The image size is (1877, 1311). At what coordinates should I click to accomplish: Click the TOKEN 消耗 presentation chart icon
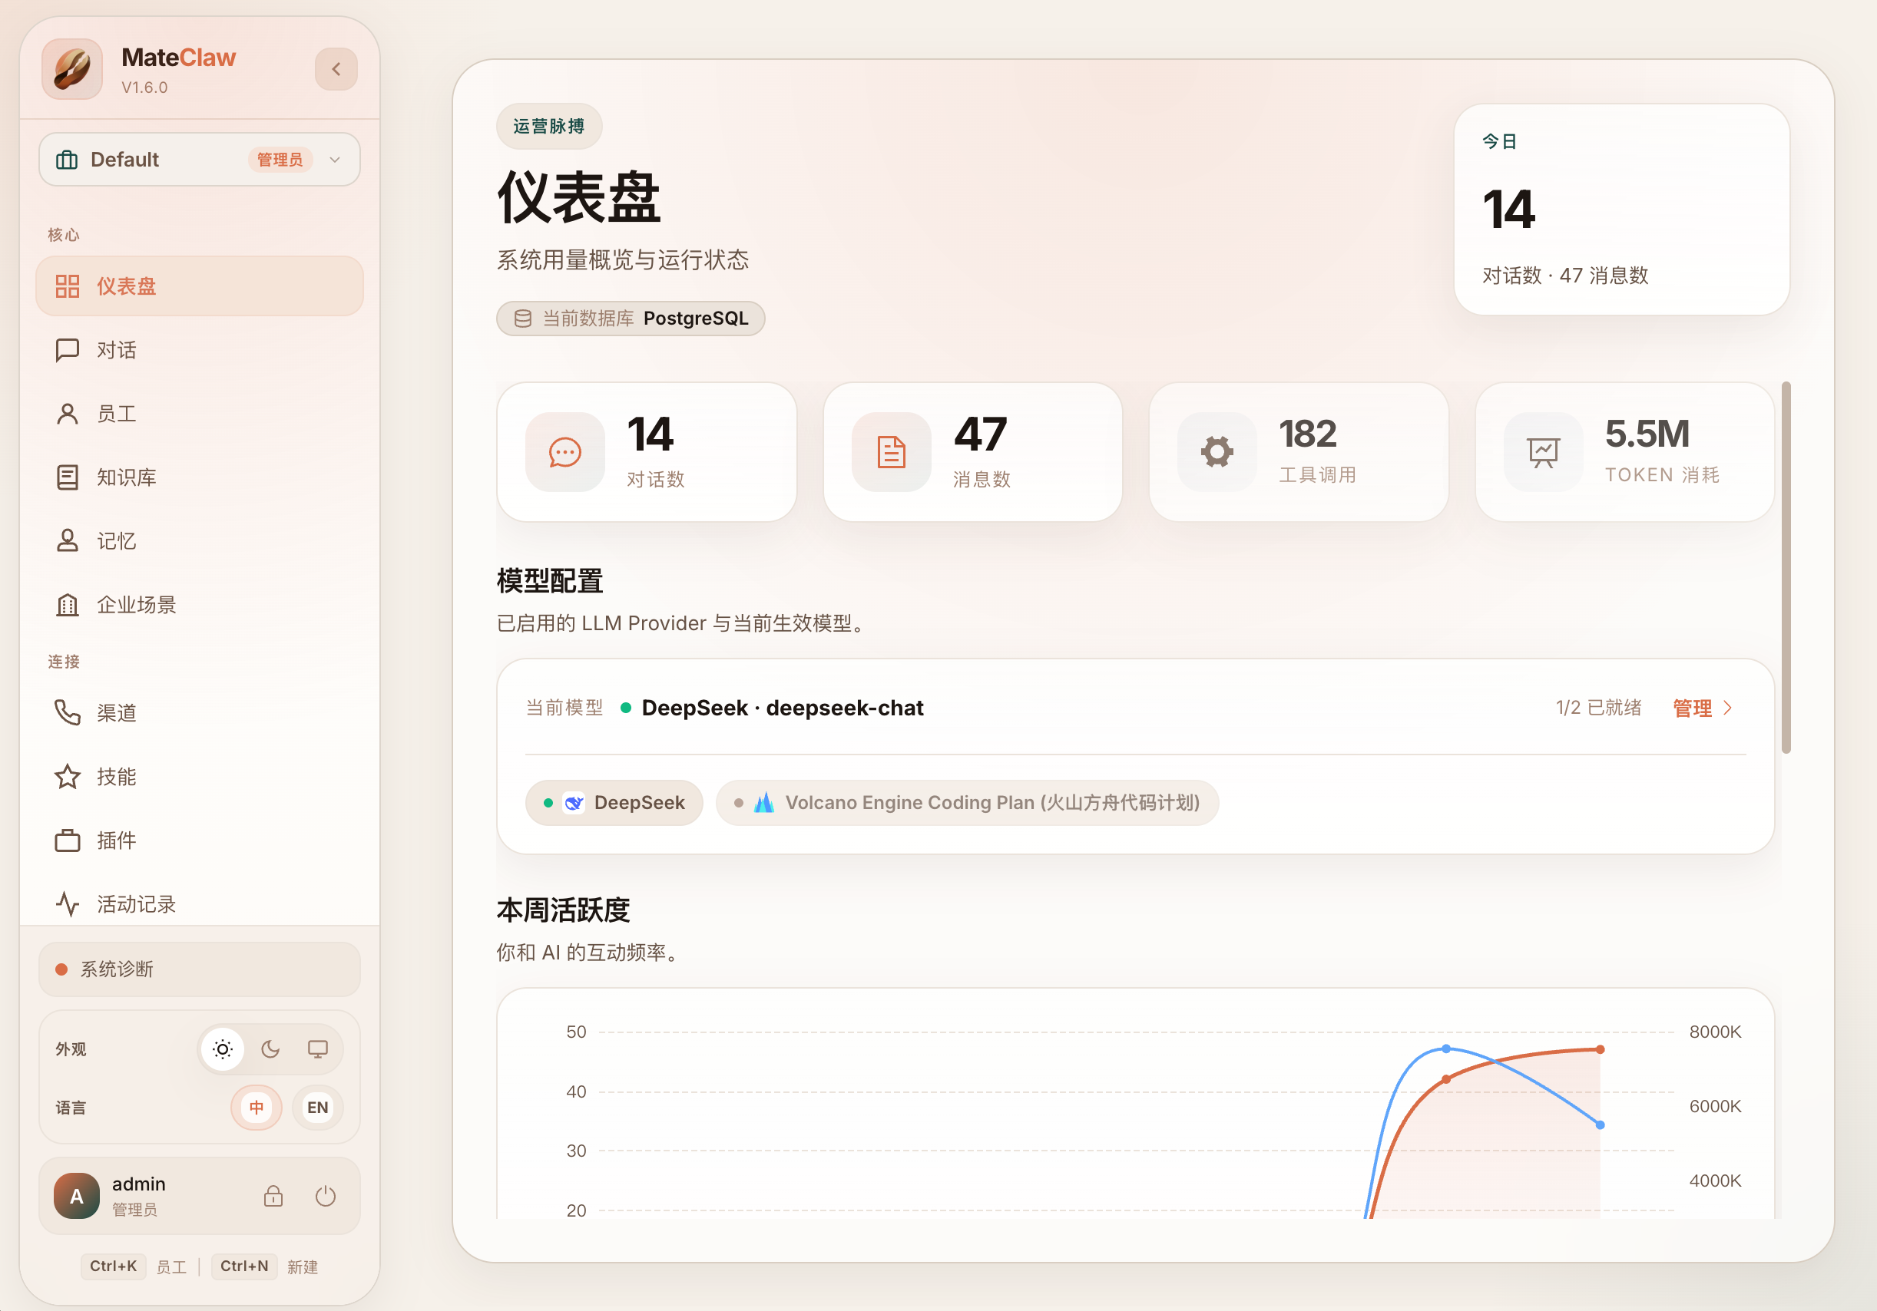click(1544, 451)
